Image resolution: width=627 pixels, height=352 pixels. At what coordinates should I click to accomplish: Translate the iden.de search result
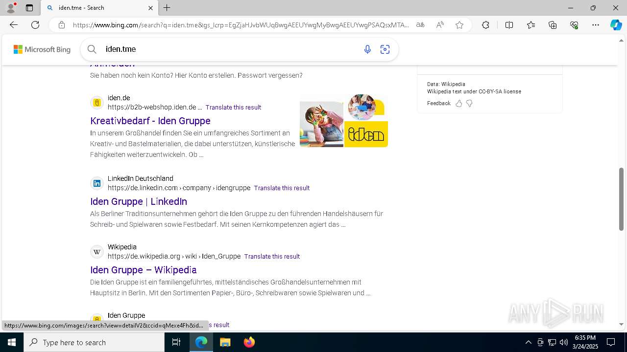click(233, 107)
